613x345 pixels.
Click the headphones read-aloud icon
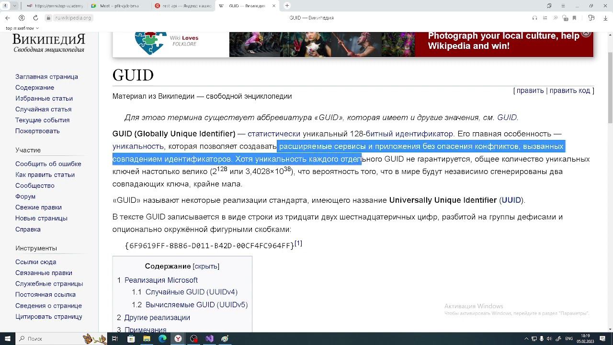click(534, 18)
